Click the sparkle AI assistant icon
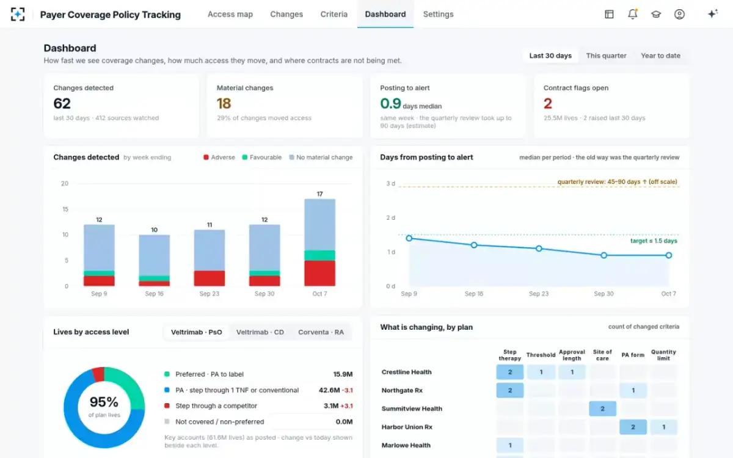The image size is (733, 458). 712,14
